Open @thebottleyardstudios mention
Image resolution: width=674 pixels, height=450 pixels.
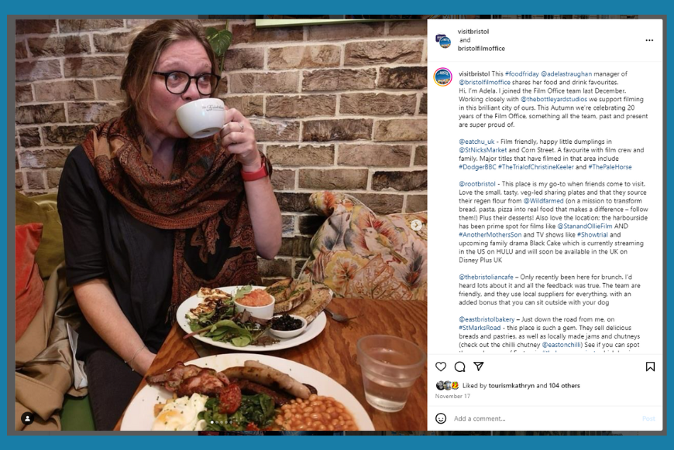coord(554,99)
